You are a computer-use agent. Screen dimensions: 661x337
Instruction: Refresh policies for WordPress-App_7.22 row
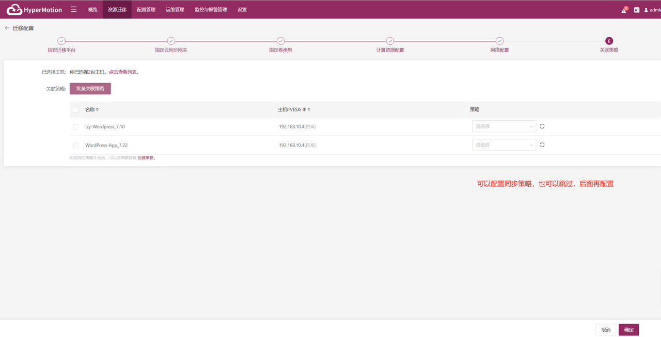tap(542, 145)
